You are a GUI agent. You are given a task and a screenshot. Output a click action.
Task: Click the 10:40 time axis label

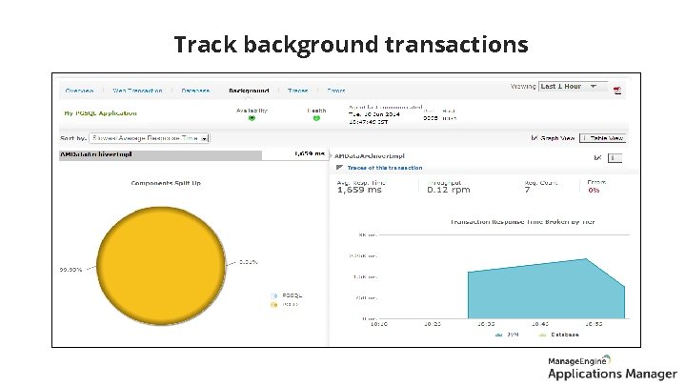click(540, 324)
